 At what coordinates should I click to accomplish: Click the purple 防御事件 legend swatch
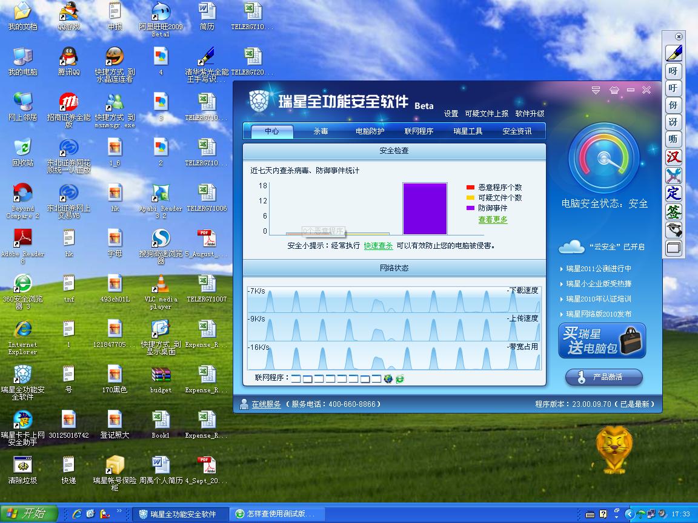click(x=470, y=208)
